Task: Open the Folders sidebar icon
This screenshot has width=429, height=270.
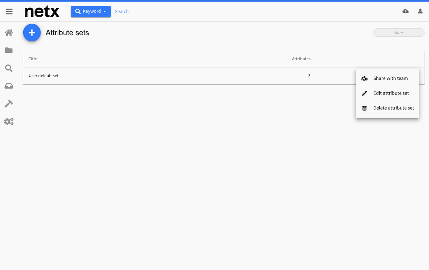Action: pos(9,50)
